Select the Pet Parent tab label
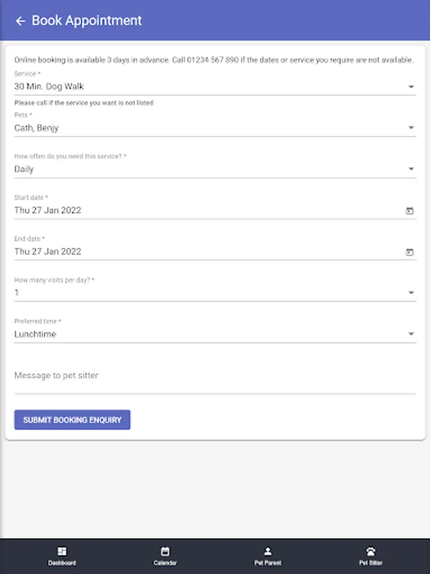Image resolution: width=430 pixels, height=574 pixels. [x=268, y=563]
